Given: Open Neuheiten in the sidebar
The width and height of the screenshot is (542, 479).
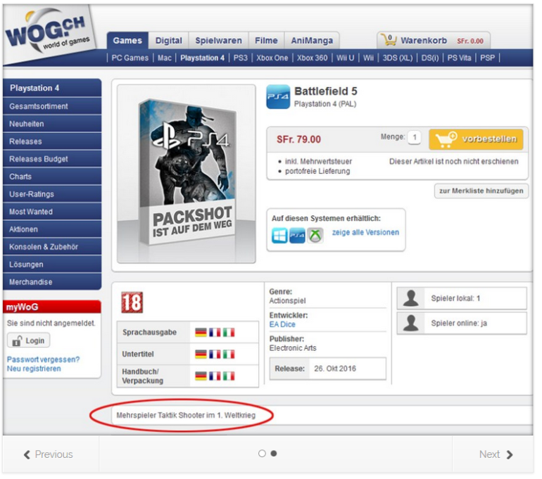Looking at the screenshot, I should coord(52,124).
